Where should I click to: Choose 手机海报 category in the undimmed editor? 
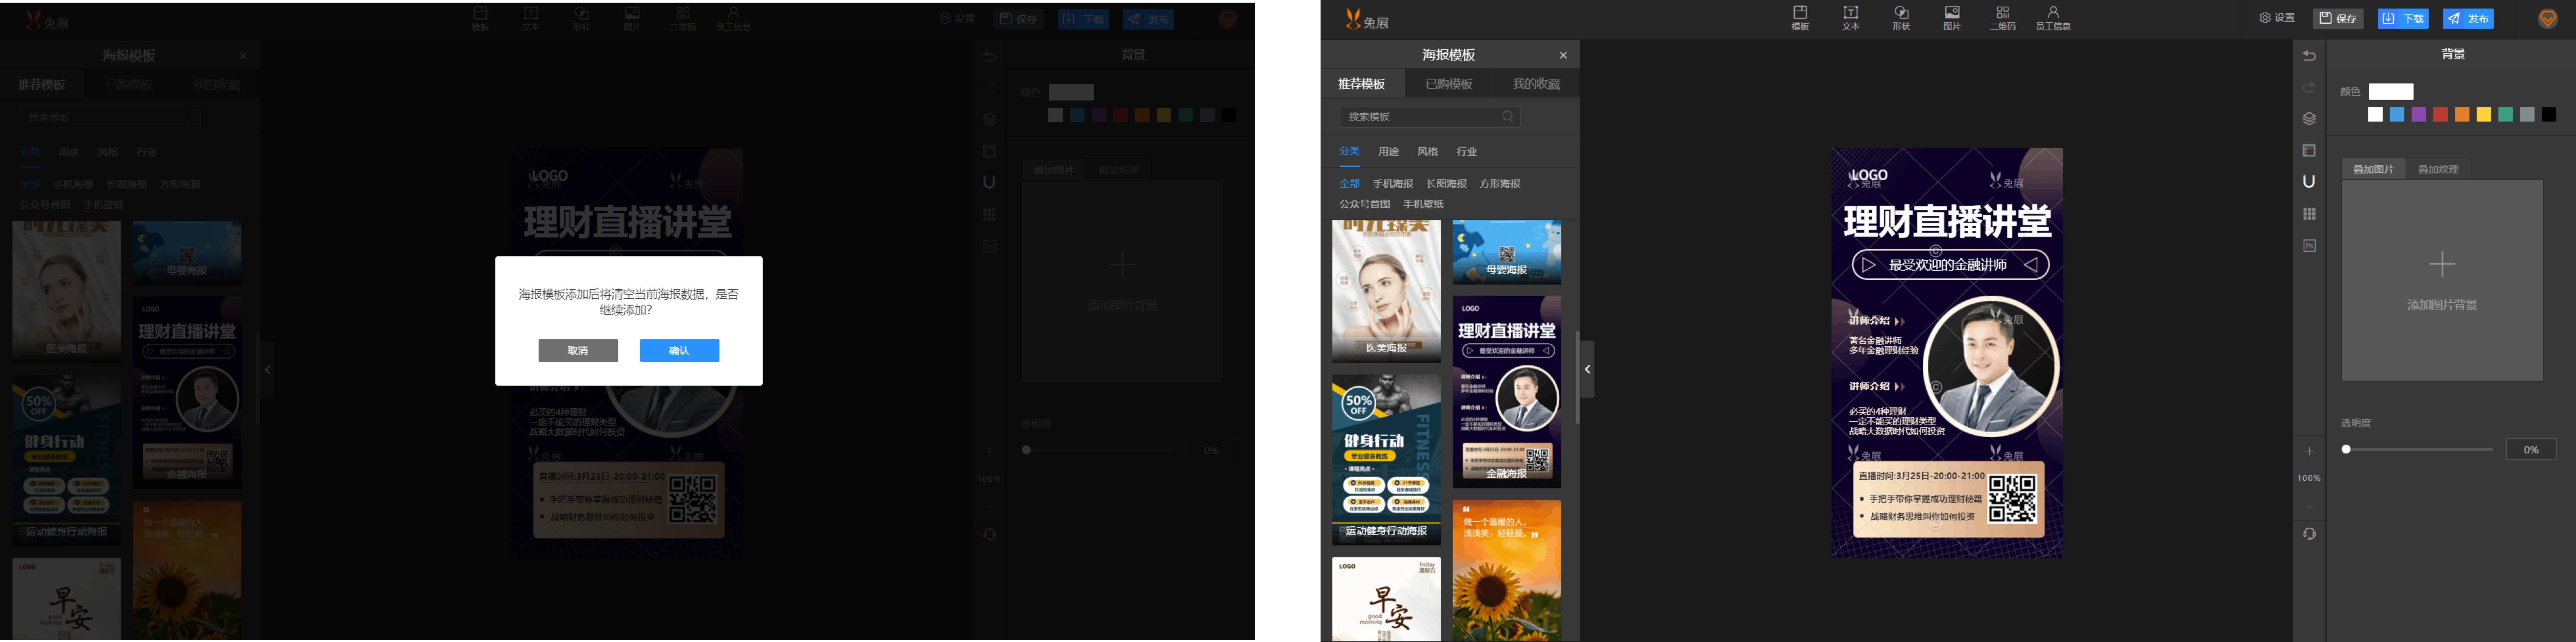click(x=1393, y=184)
